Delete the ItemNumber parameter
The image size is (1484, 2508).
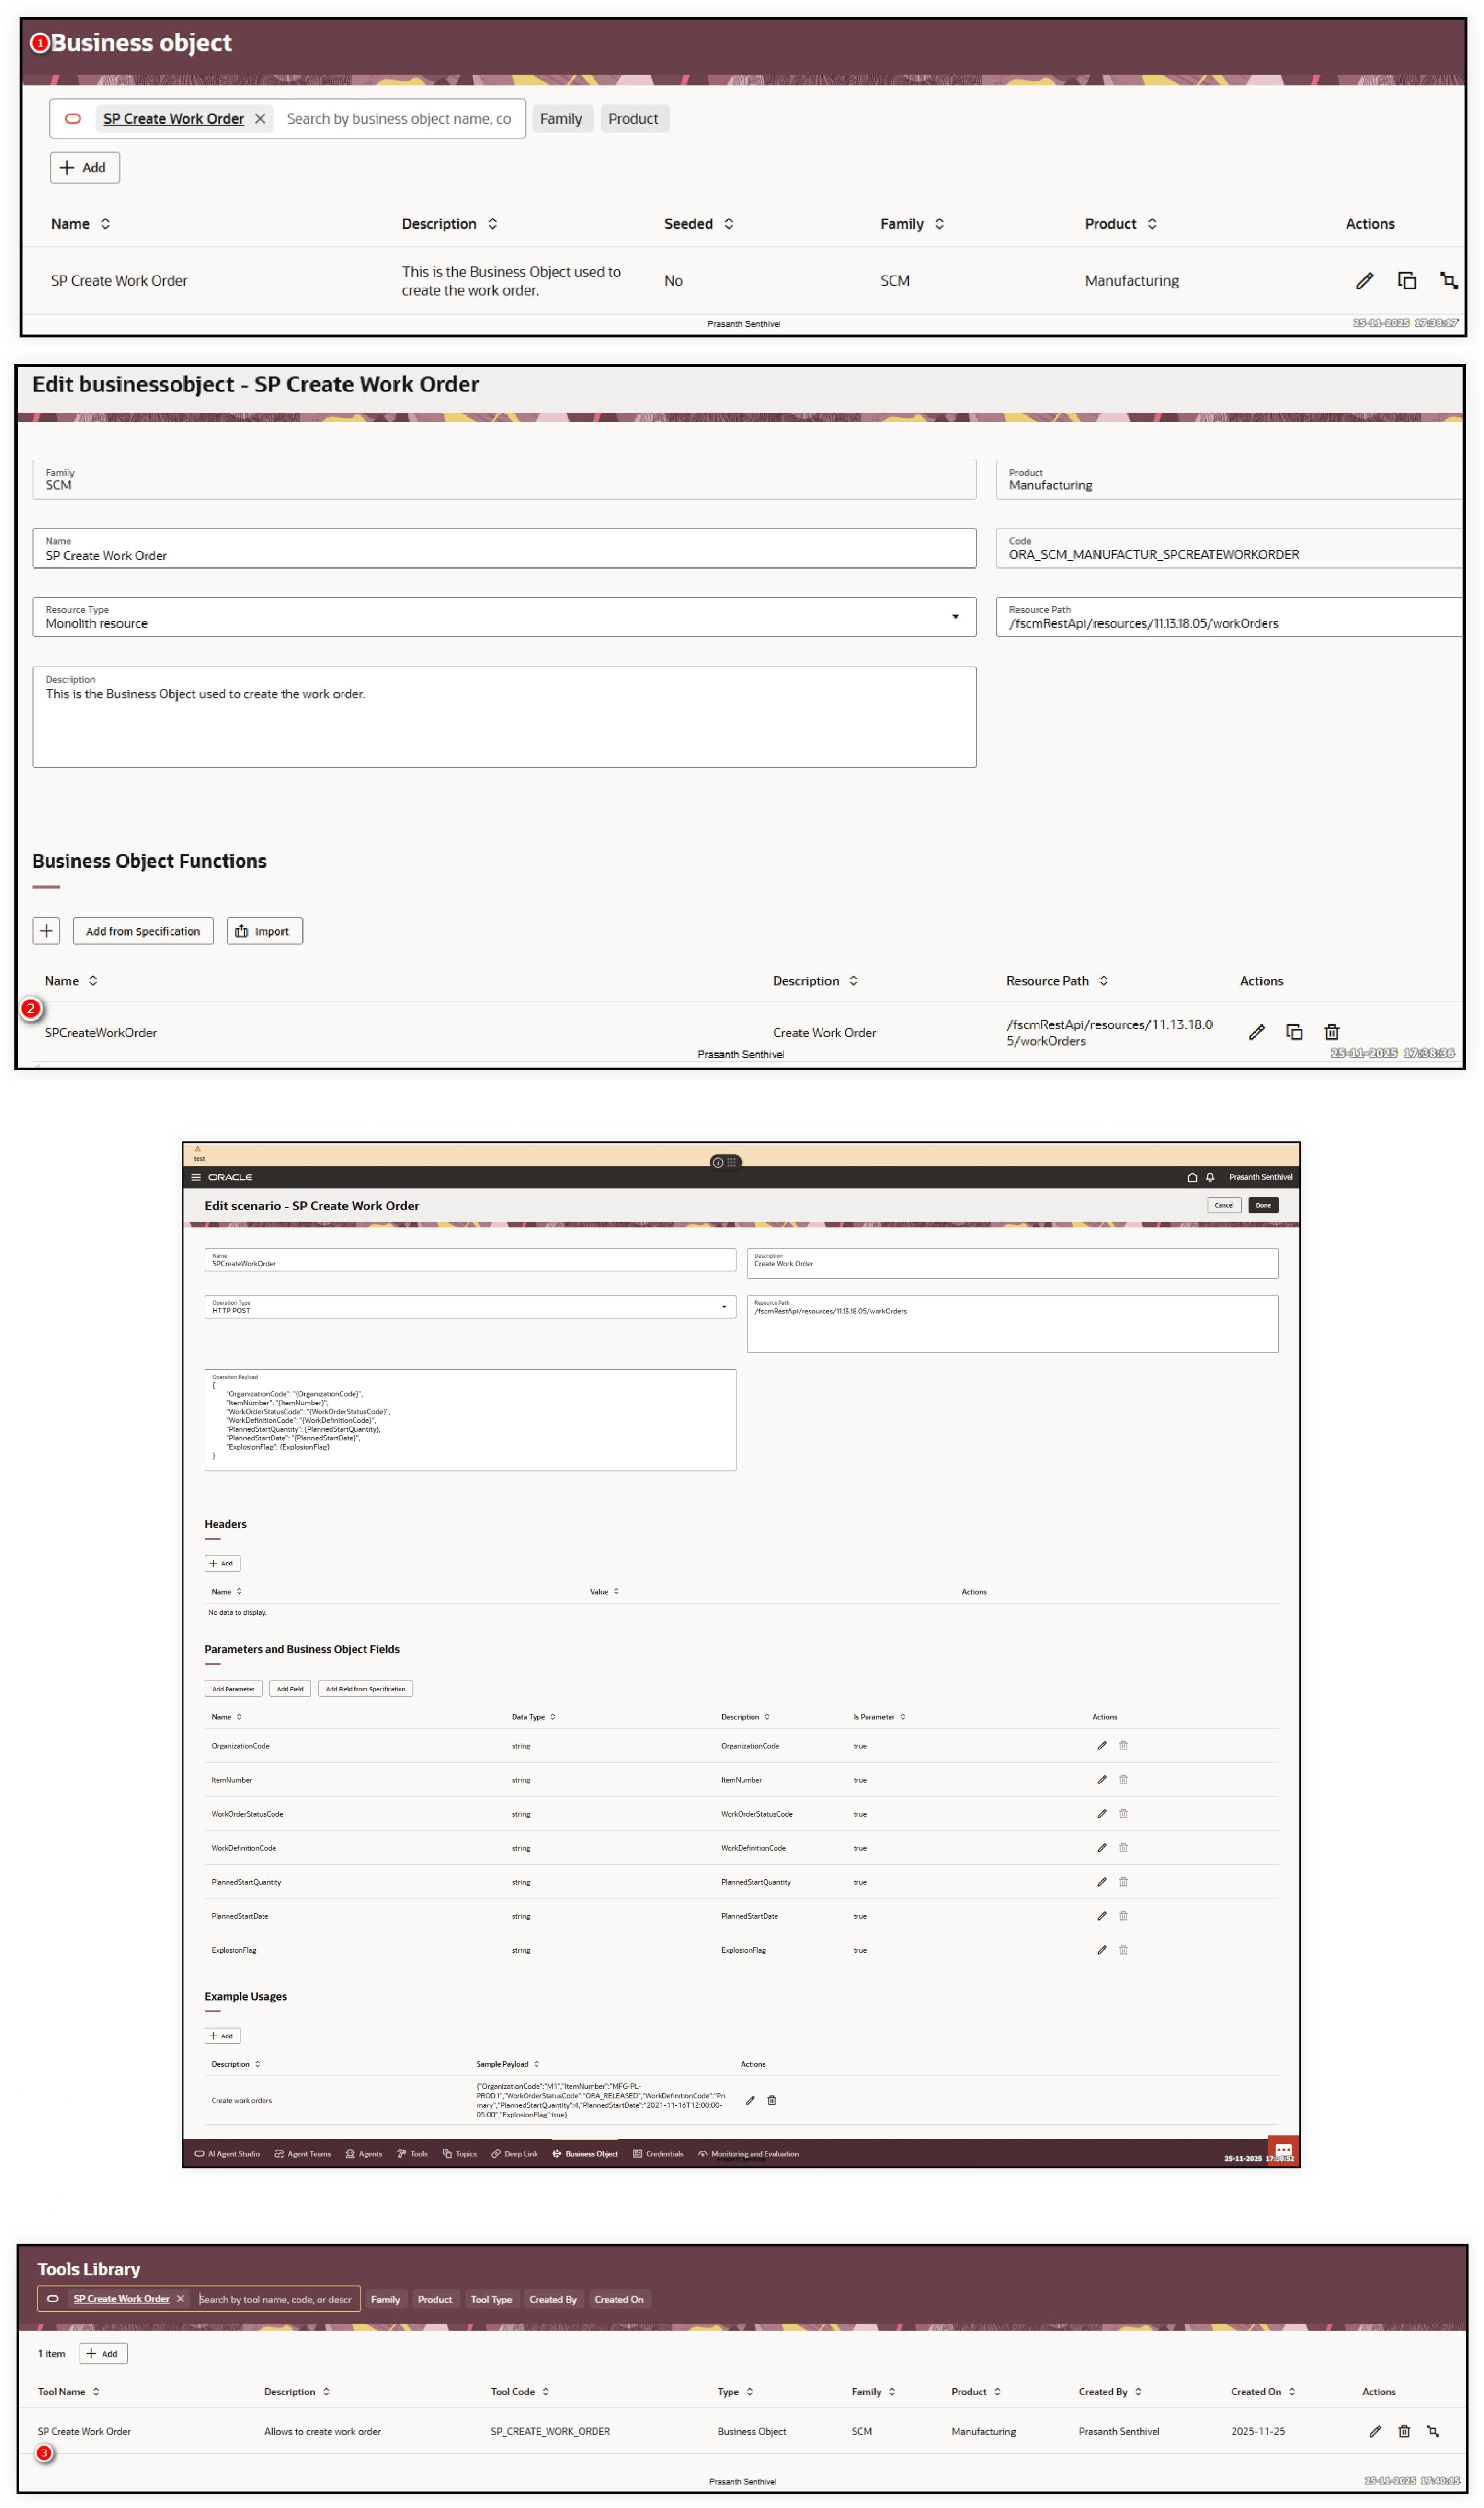pos(1123,1779)
